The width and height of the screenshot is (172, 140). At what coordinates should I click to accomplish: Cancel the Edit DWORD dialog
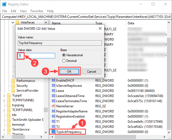[x=92, y=71]
